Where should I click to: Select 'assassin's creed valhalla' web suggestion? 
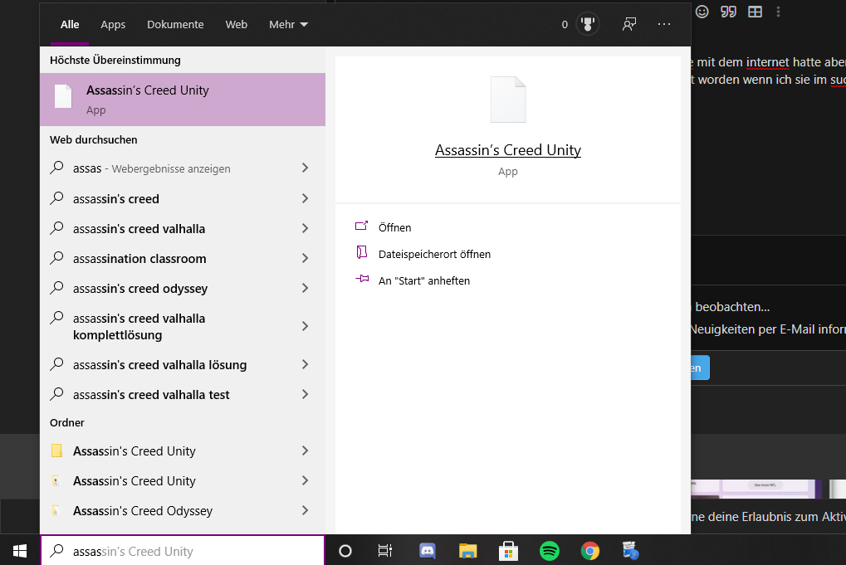tap(183, 229)
